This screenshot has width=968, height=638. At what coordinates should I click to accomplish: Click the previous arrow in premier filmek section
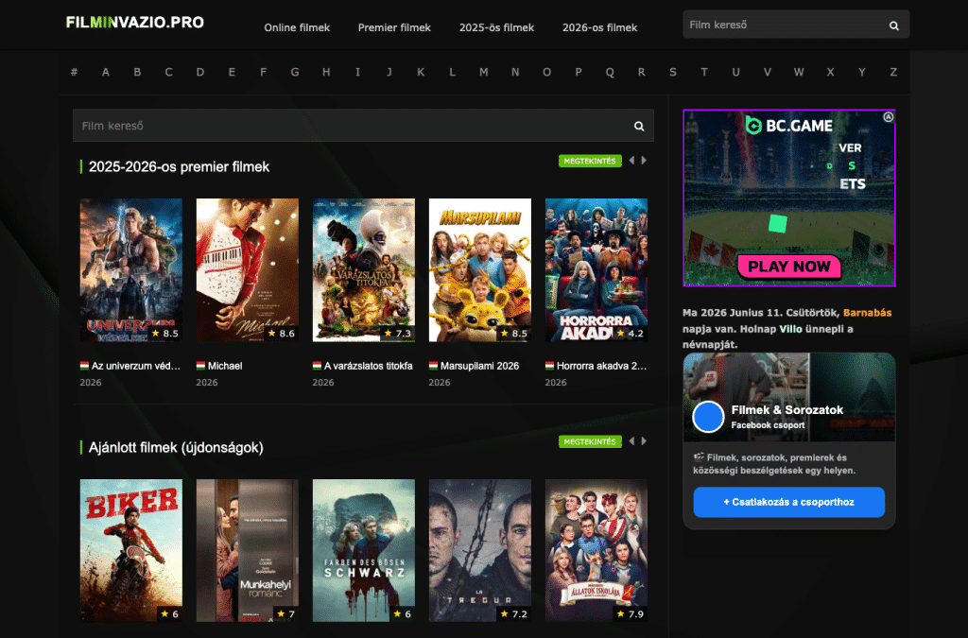pos(631,161)
